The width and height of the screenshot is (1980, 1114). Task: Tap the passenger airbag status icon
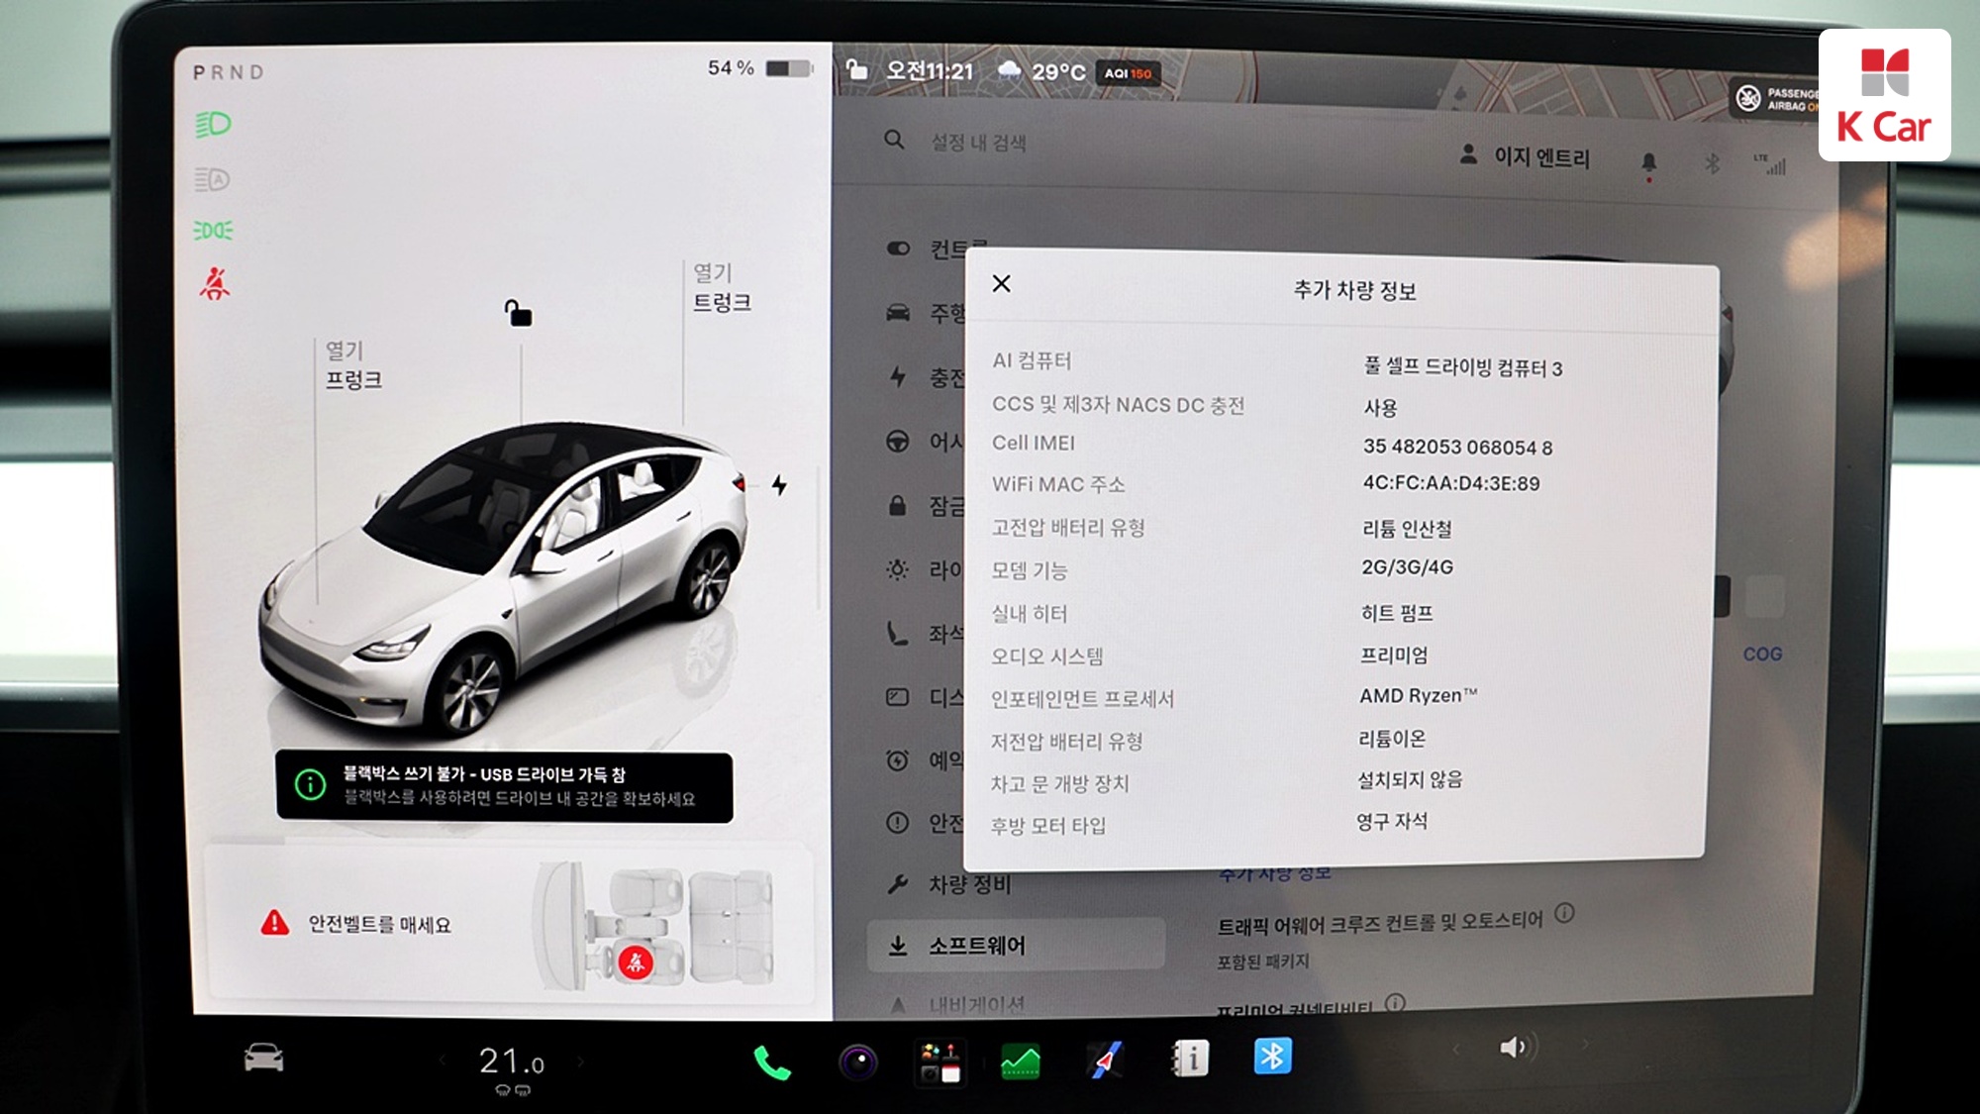[1749, 98]
